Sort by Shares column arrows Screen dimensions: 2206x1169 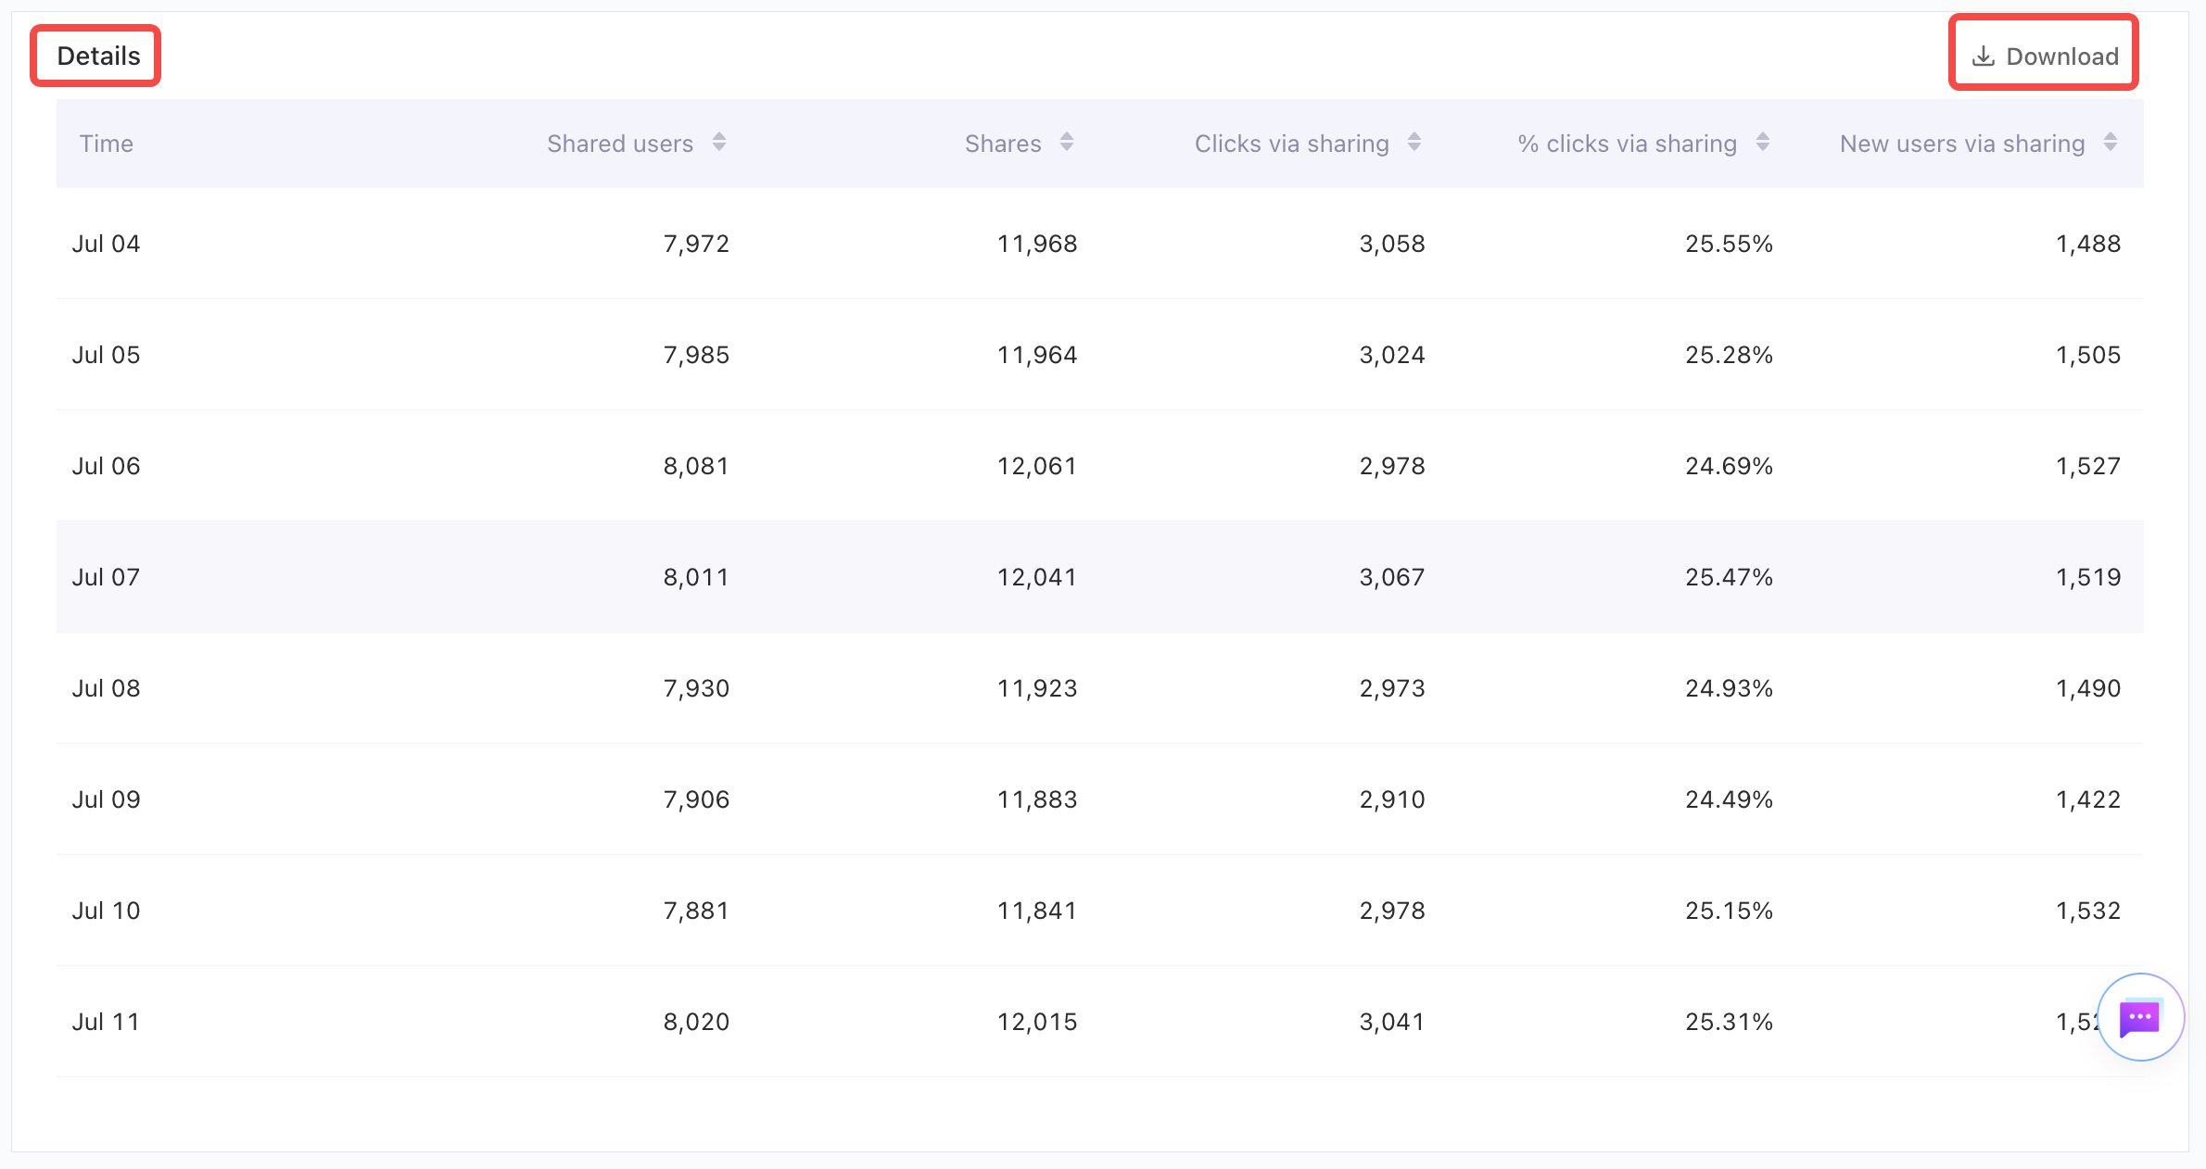coord(1067,143)
